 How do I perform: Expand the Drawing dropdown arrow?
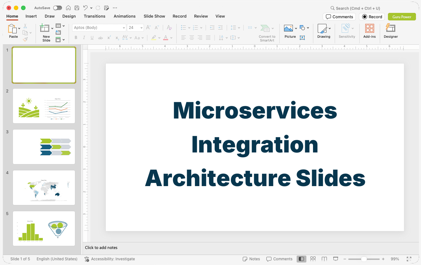point(330,28)
